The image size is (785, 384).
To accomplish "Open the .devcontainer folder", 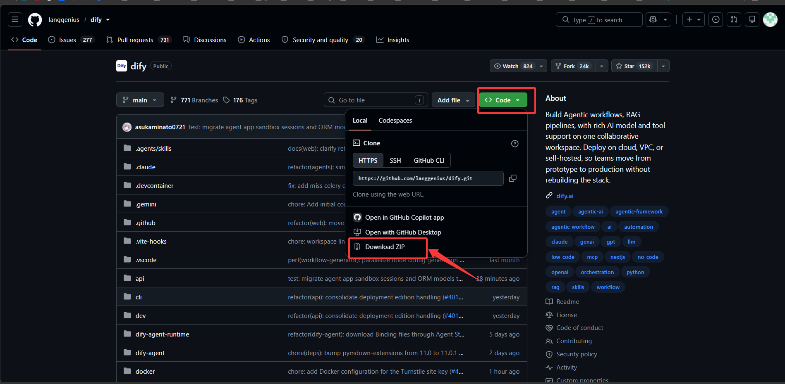I will 154,186.
